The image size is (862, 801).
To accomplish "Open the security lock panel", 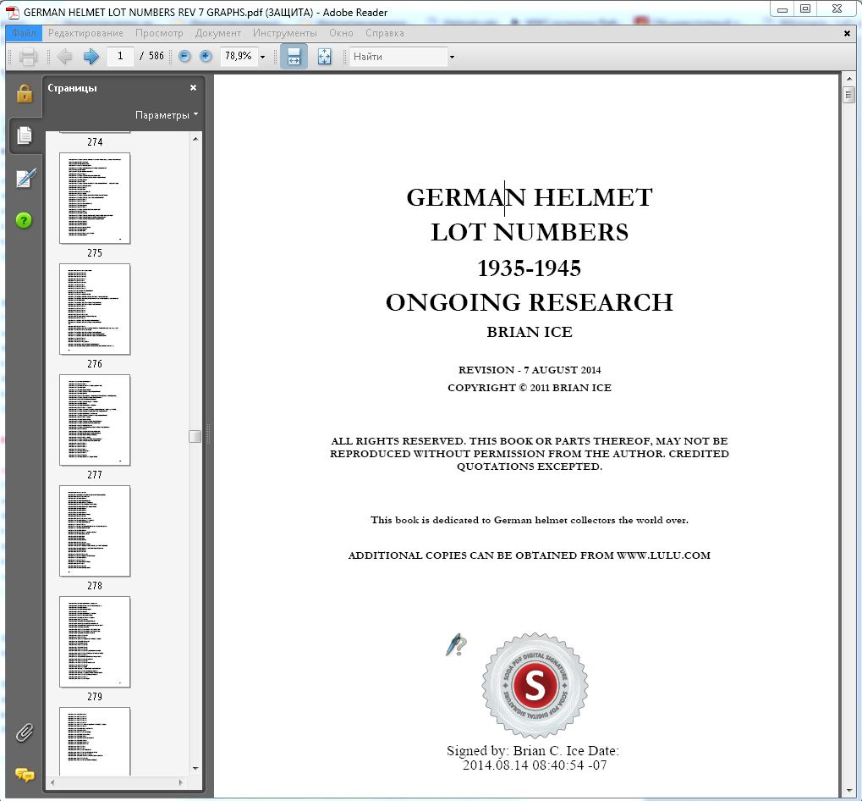I will click(x=25, y=92).
